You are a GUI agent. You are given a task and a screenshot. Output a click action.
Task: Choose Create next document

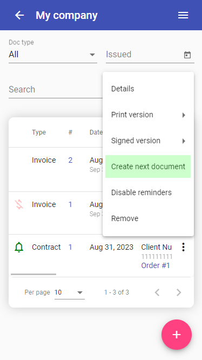[x=148, y=166]
